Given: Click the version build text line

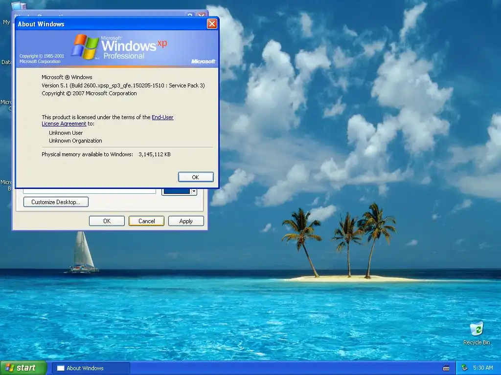Looking at the screenshot, I should [123, 85].
